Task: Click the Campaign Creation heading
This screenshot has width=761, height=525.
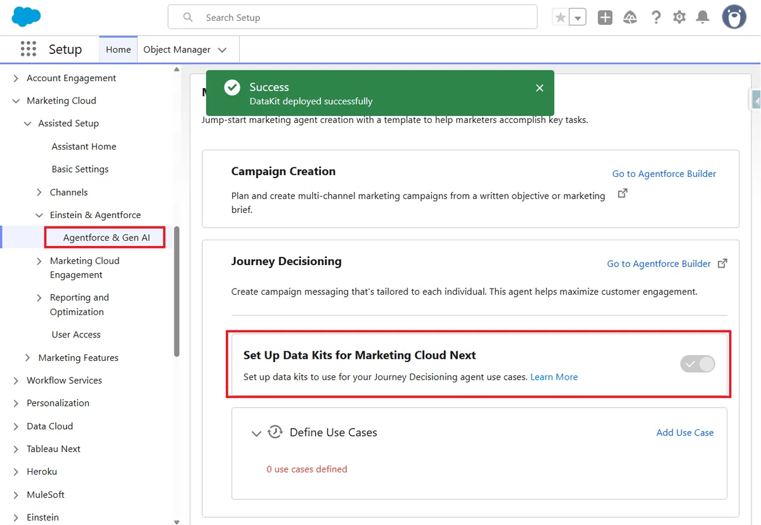Action: click(x=283, y=171)
